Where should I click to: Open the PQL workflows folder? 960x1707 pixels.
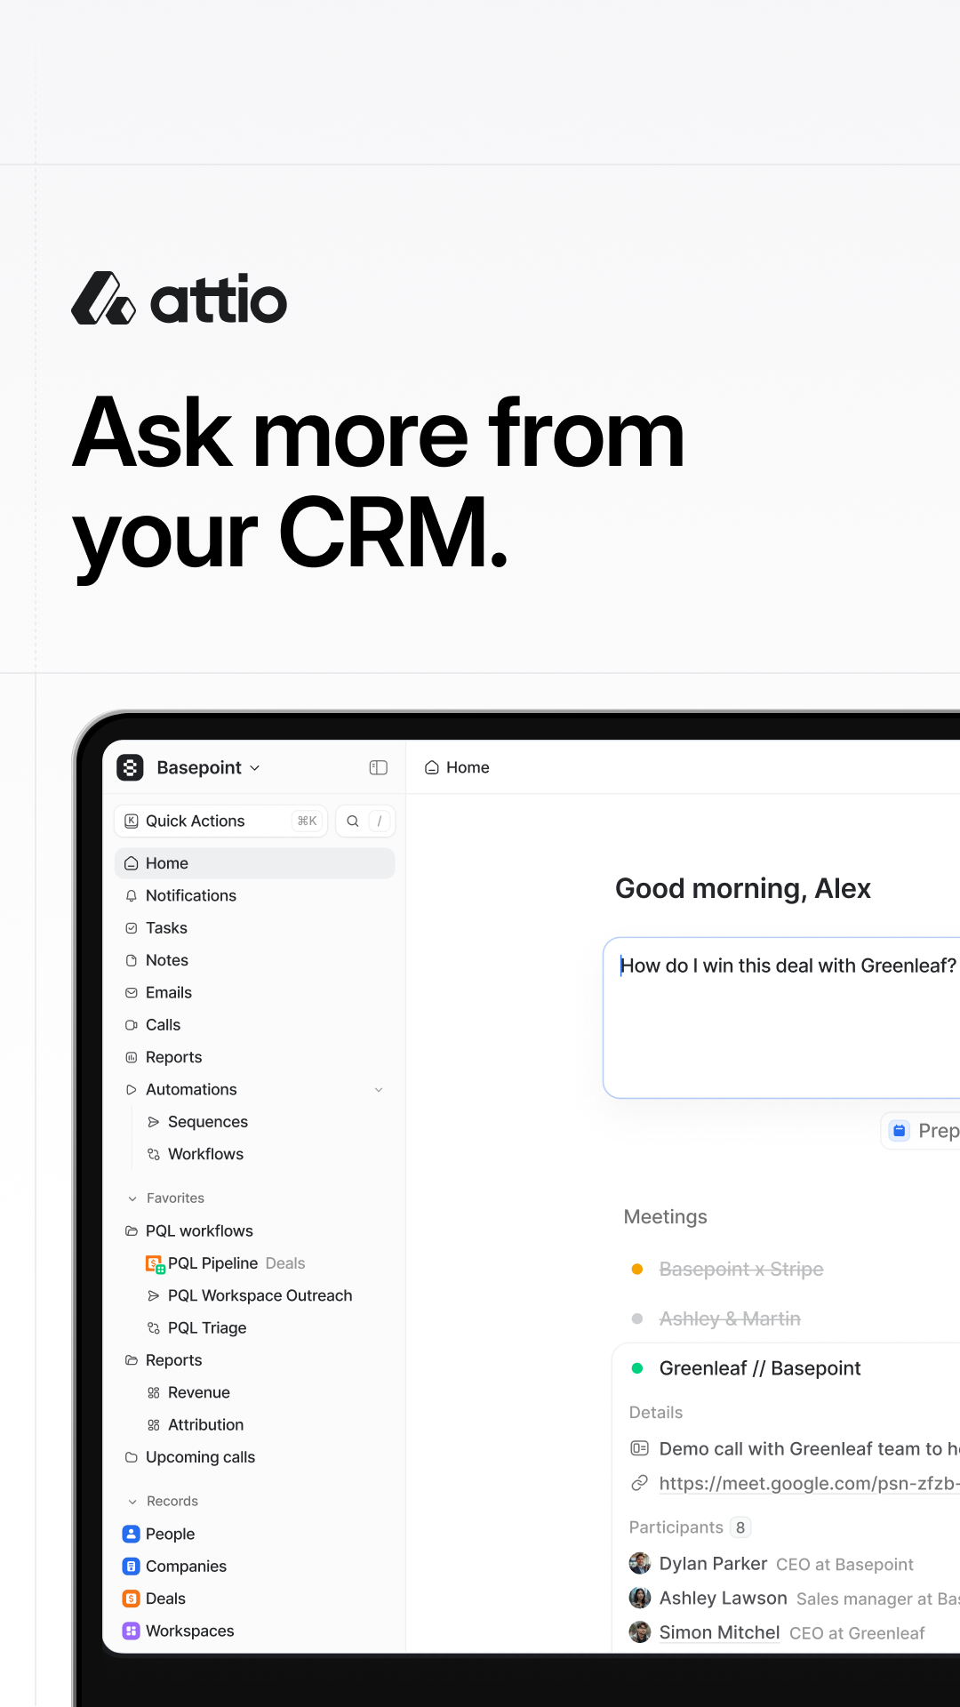point(254,1230)
